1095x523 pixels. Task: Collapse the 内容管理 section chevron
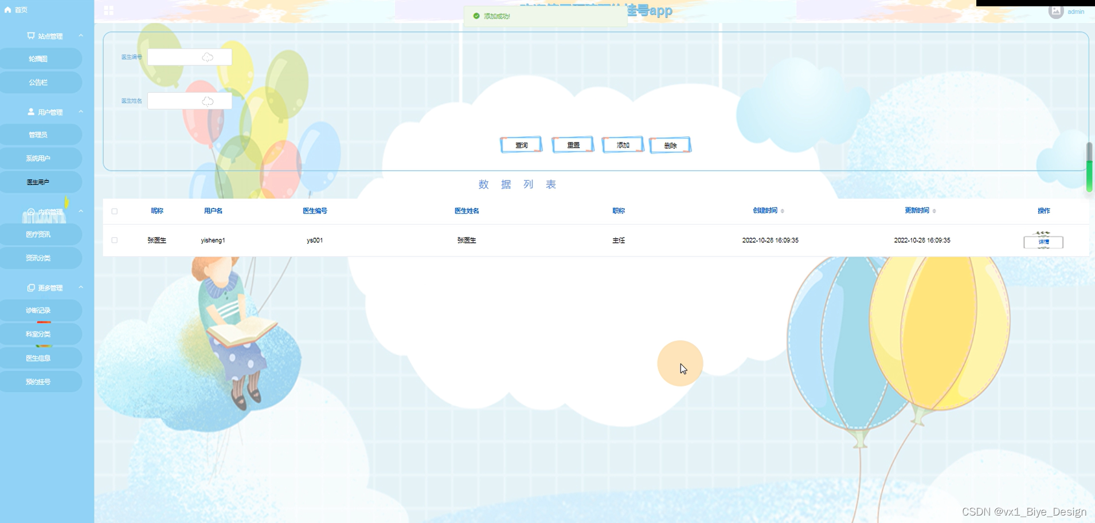(x=81, y=211)
